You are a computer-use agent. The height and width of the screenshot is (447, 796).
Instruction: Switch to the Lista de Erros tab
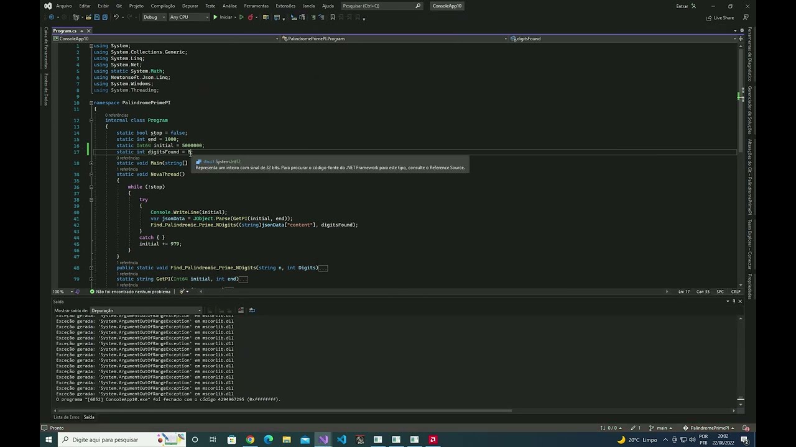click(x=67, y=417)
